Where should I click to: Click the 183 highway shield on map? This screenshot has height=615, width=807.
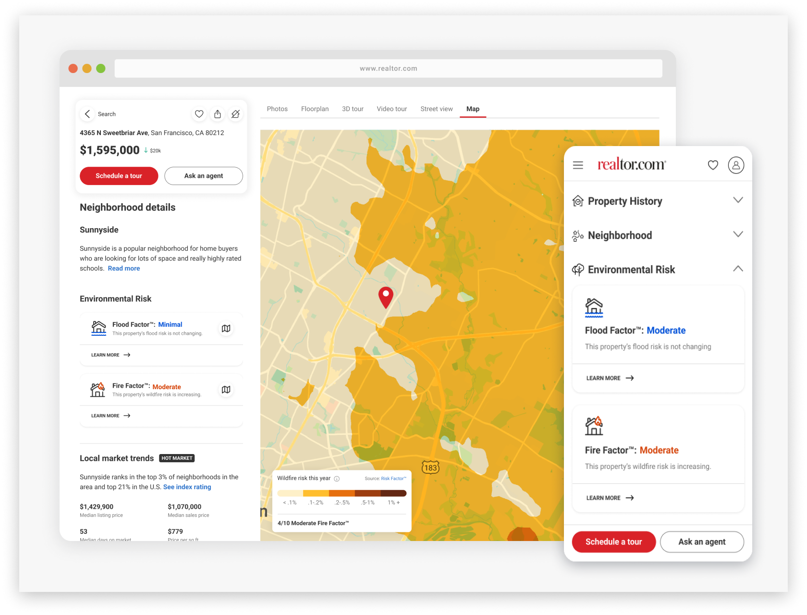click(430, 467)
